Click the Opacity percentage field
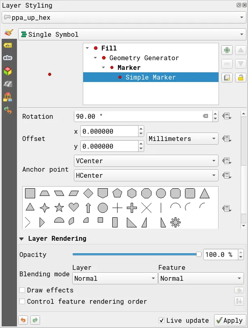The image size is (248, 328). coord(221,254)
